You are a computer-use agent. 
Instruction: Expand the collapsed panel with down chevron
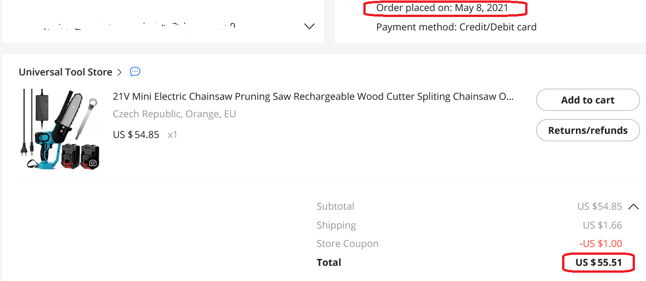point(309,27)
